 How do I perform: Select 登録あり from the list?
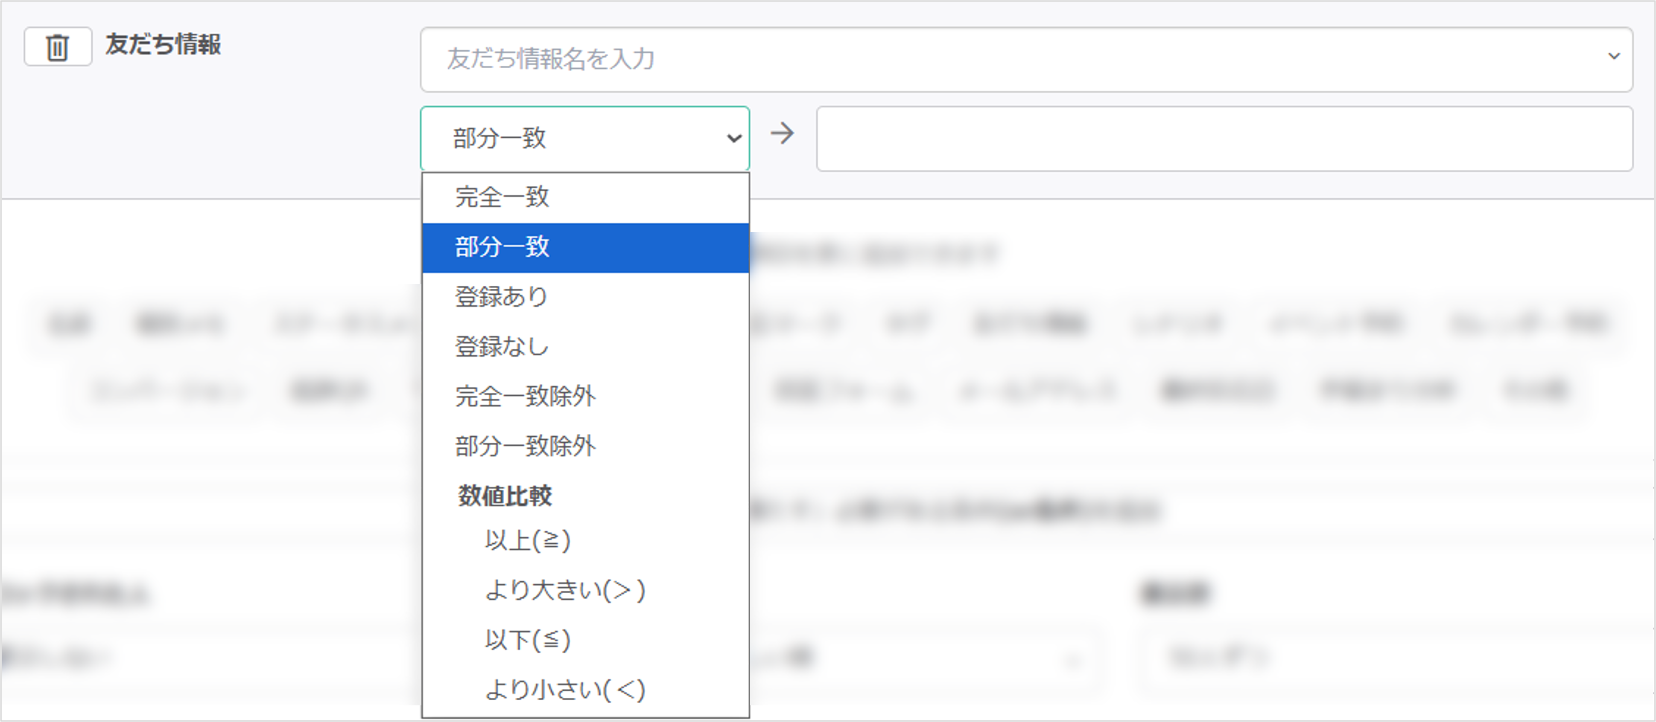502,297
